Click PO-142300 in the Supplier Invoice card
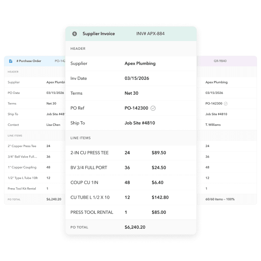 pos(136,108)
